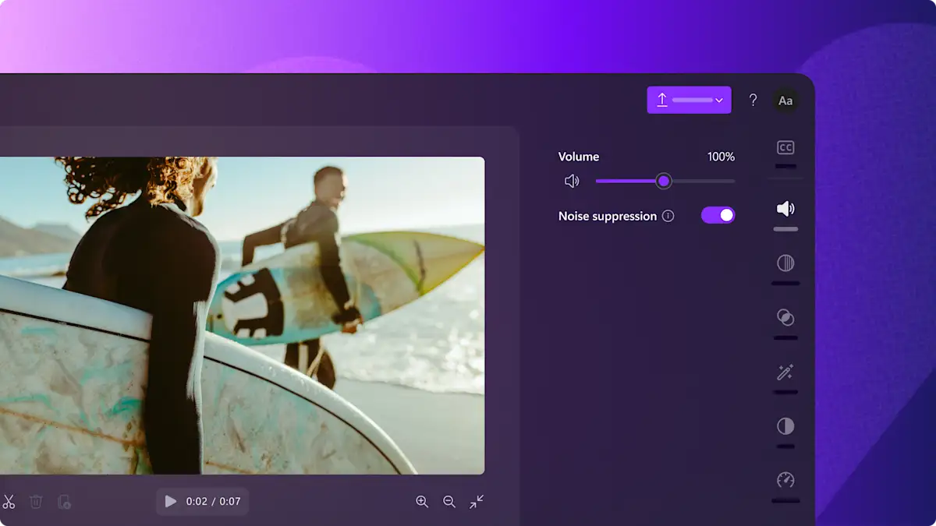The width and height of the screenshot is (936, 526).
Task: Zoom in on the video preview
Action: pyautogui.click(x=422, y=502)
